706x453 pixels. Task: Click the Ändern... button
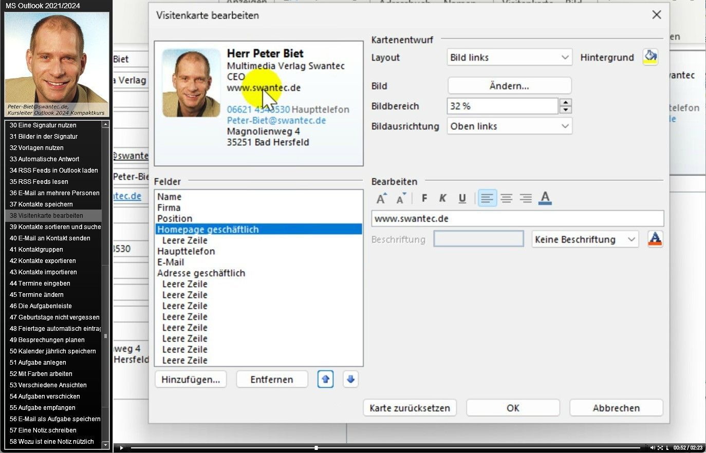[x=509, y=86]
